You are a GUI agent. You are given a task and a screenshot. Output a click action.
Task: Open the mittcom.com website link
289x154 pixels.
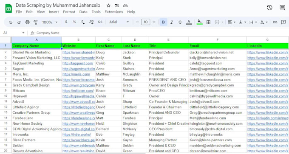pyautogui.click(x=78, y=91)
